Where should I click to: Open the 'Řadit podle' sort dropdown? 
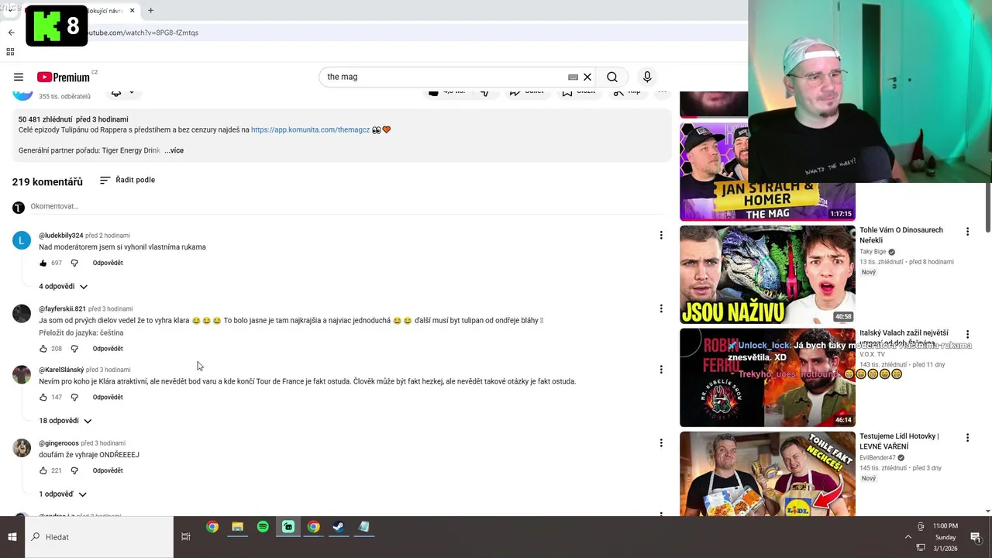(128, 180)
